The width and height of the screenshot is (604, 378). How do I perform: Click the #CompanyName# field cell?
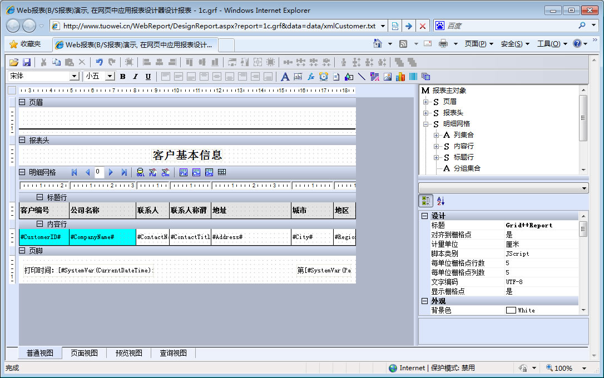pos(102,237)
